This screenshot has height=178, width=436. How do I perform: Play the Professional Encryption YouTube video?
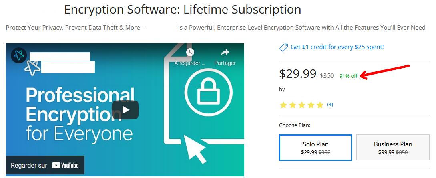(125, 110)
